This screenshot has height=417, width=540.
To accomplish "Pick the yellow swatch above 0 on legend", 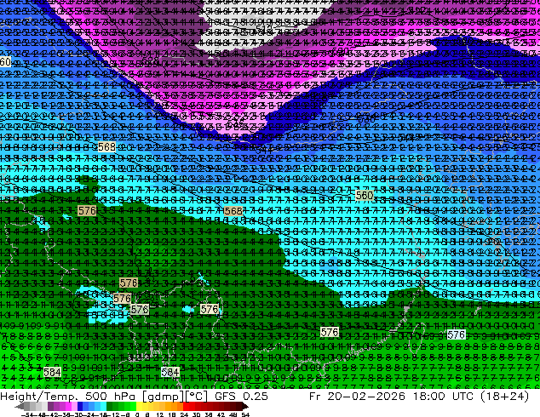I will pos(140,407).
